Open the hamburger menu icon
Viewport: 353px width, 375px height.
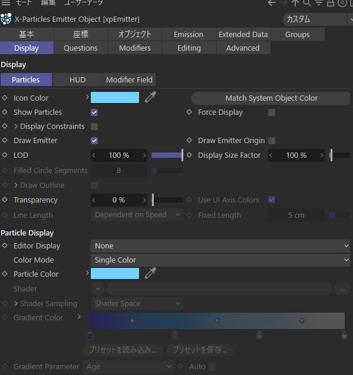6,2
